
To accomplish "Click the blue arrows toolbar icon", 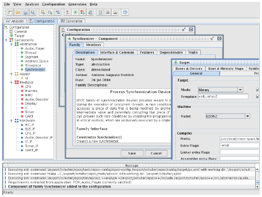I will click(58, 12).
